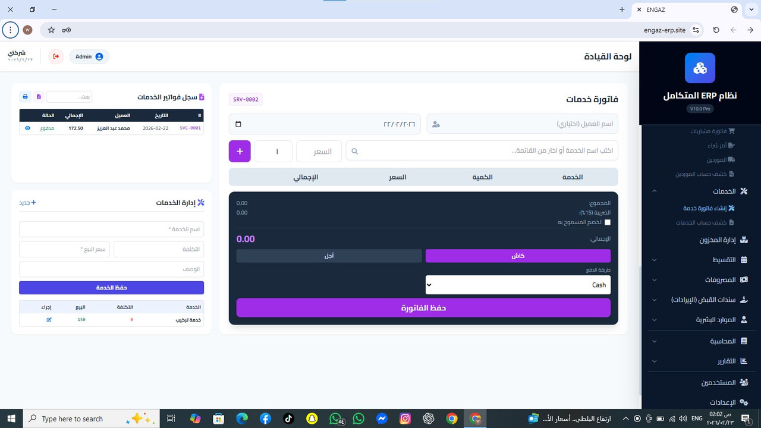Print the services invoice log
The image size is (761, 428).
(x=24, y=96)
